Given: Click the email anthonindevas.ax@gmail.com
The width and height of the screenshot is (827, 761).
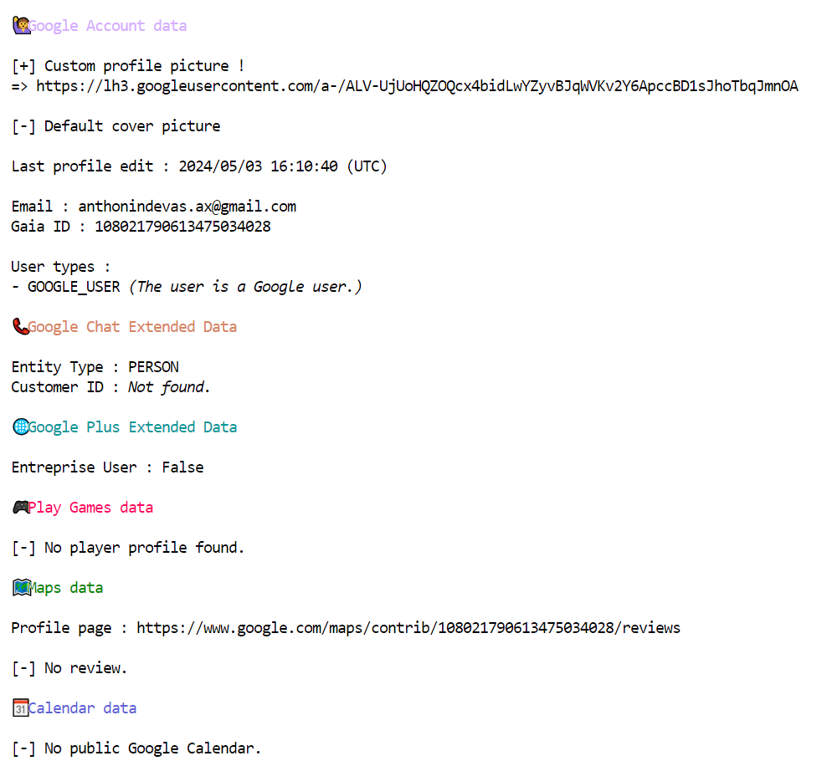Looking at the screenshot, I should [187, 207].
